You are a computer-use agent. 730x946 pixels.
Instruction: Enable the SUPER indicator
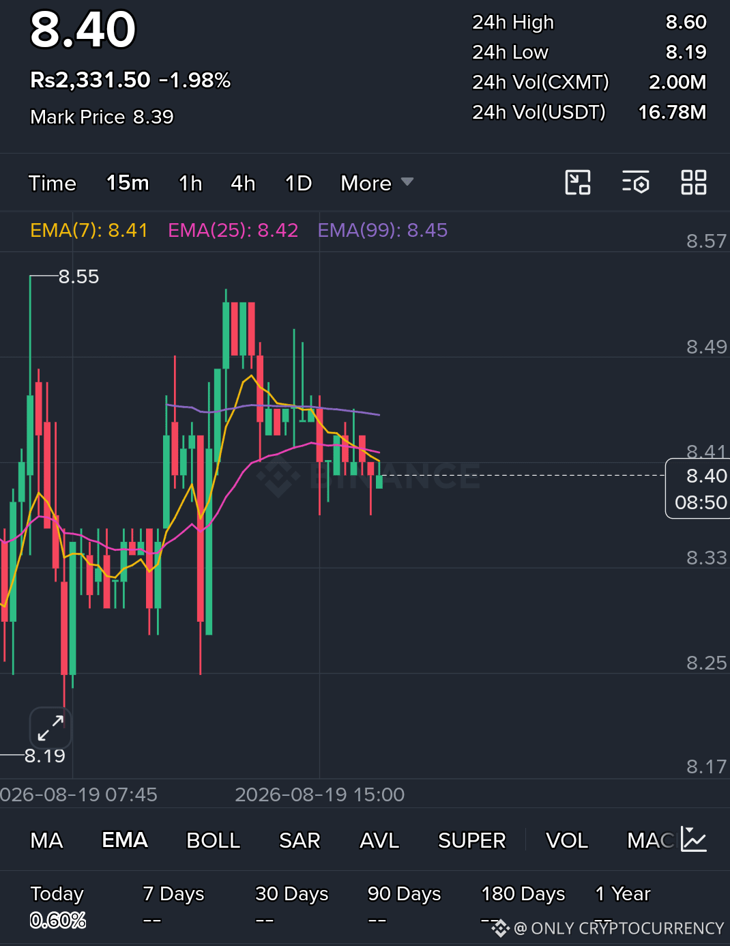[471, 840]
